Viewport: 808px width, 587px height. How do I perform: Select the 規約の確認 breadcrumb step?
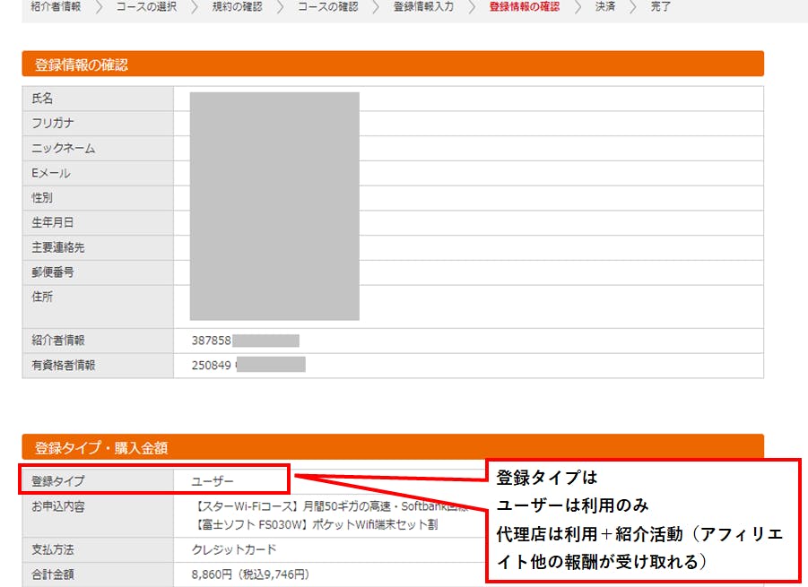pyautogui.click(x=237, y=7)
